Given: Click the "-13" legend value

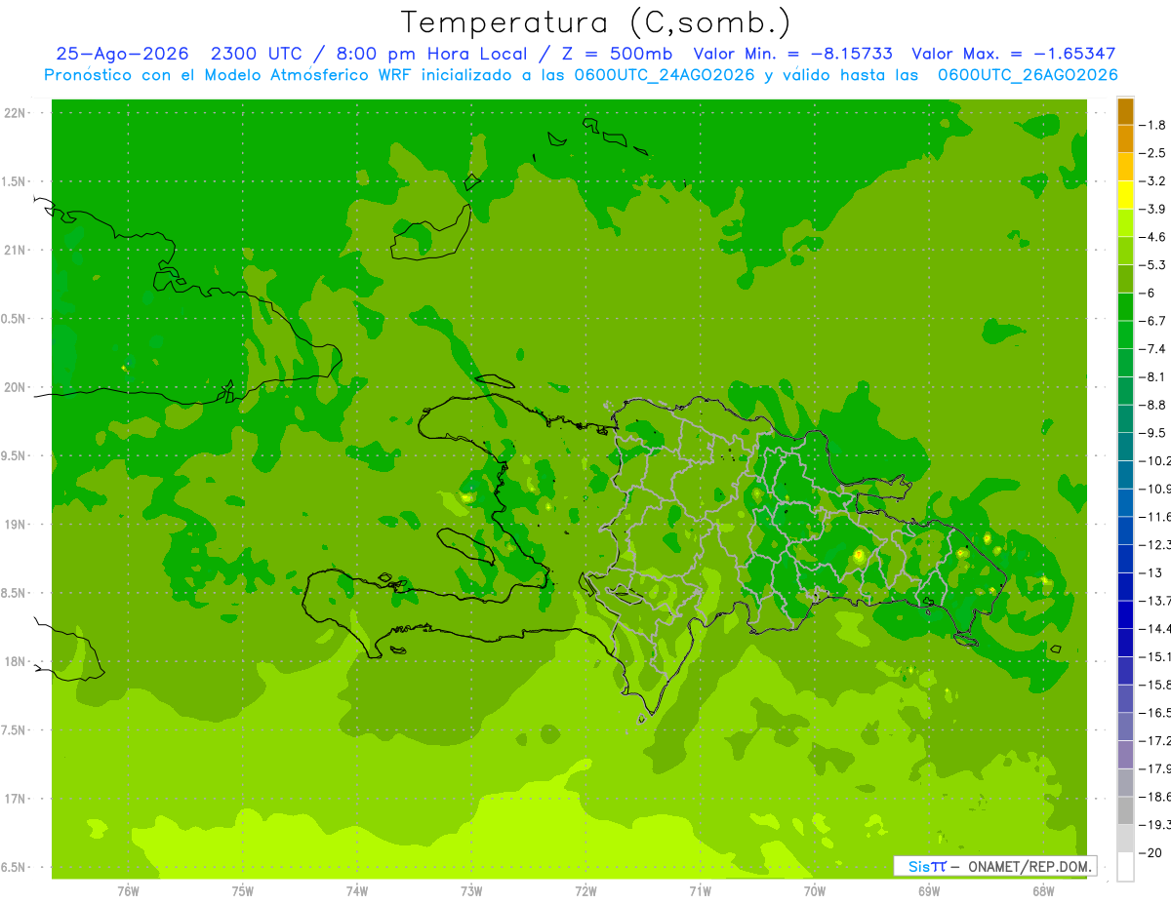Looking at the screenshot, I should 1151,572.
